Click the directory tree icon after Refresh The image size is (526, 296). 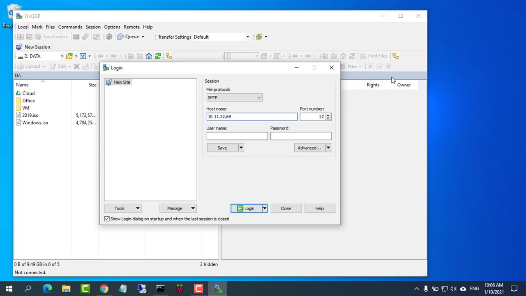[x=168, y=56]
